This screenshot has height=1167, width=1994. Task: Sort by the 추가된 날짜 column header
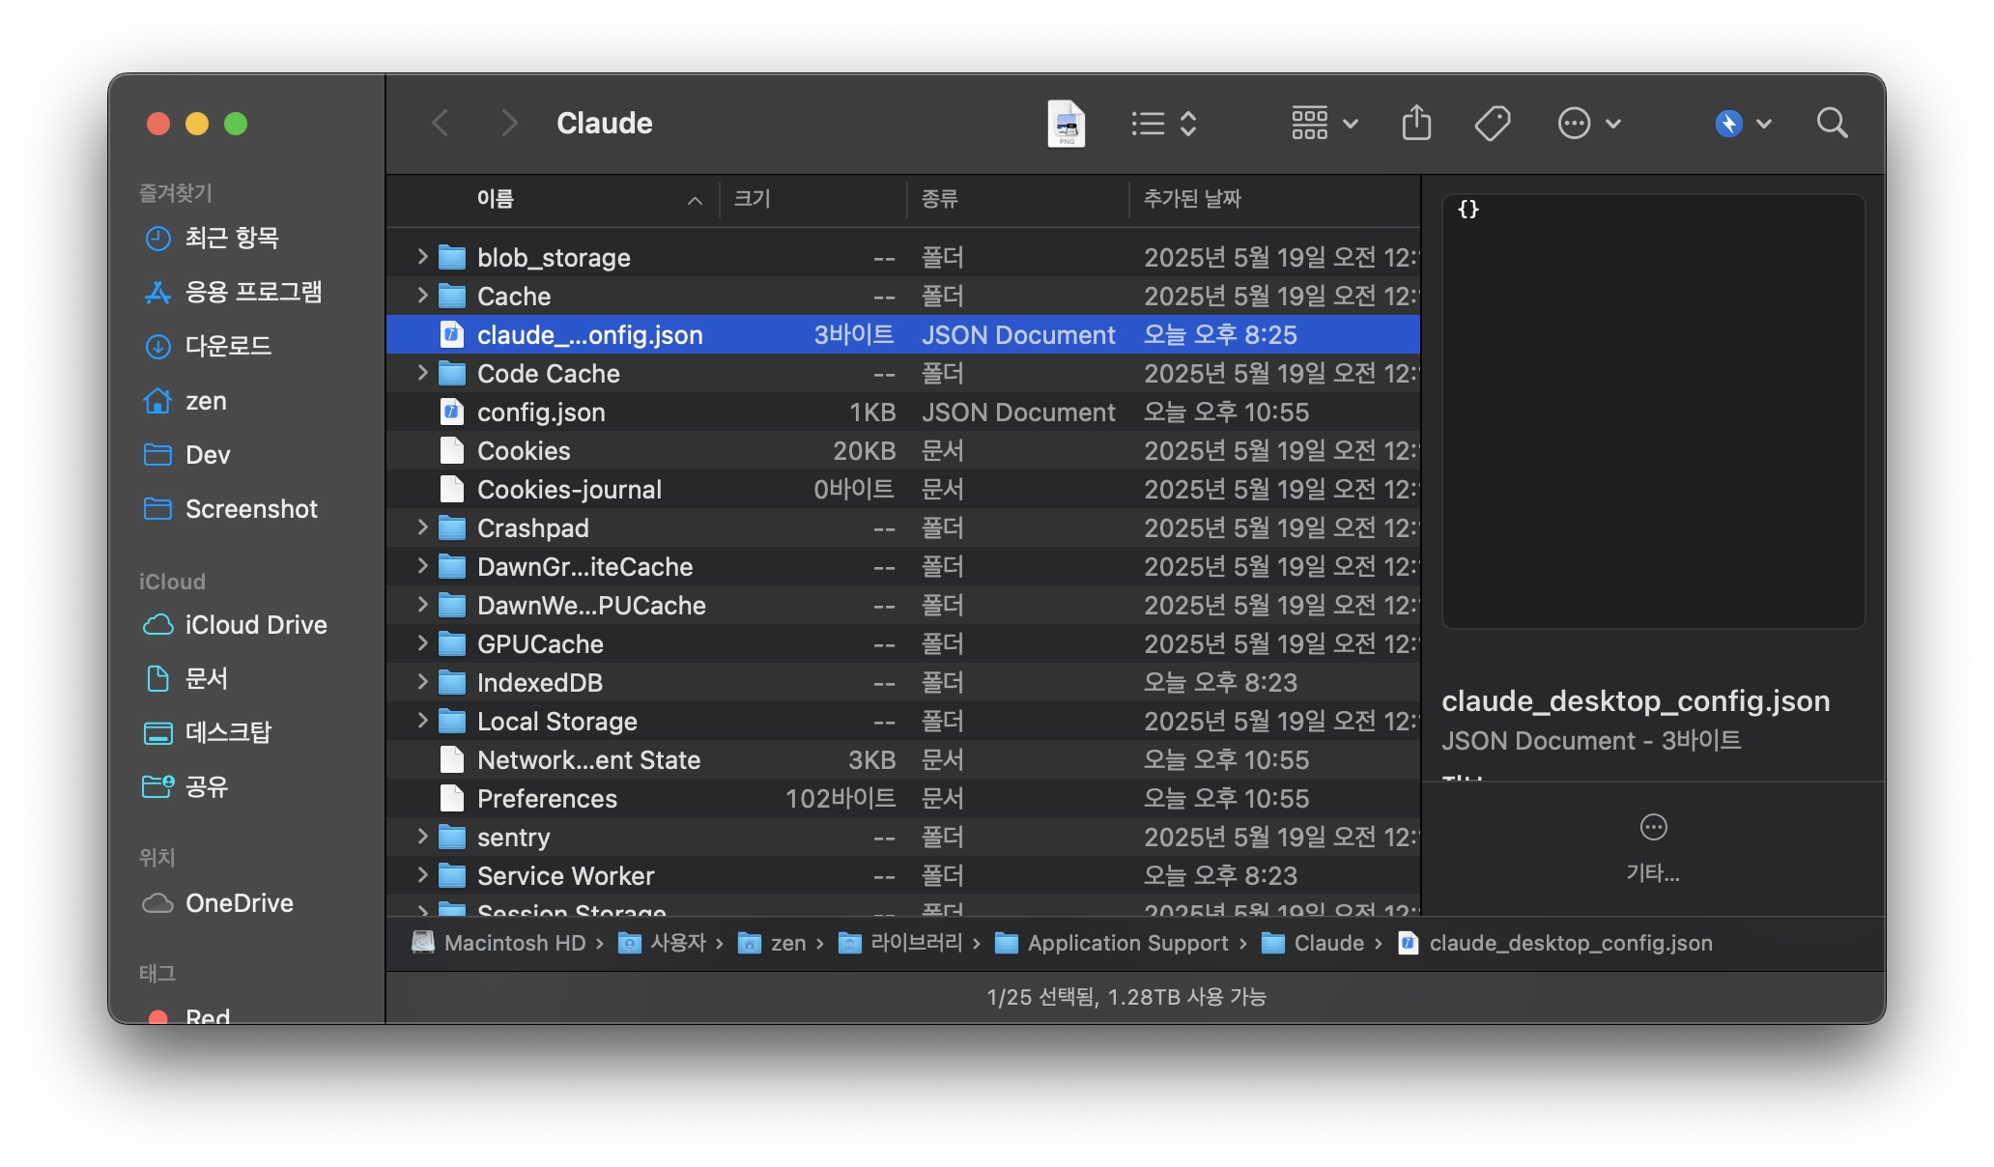[1192, 199]
